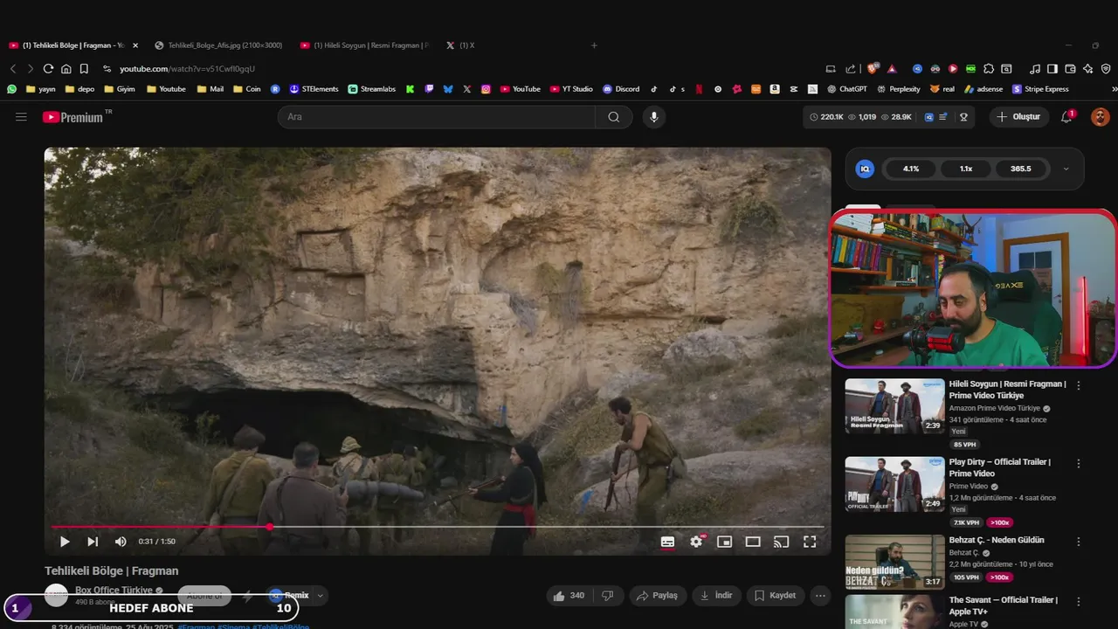Image resolution: width=1118 pixels, height=629 pixels.
Task: Switch to miniplayer mode
Action: point(724,542)
